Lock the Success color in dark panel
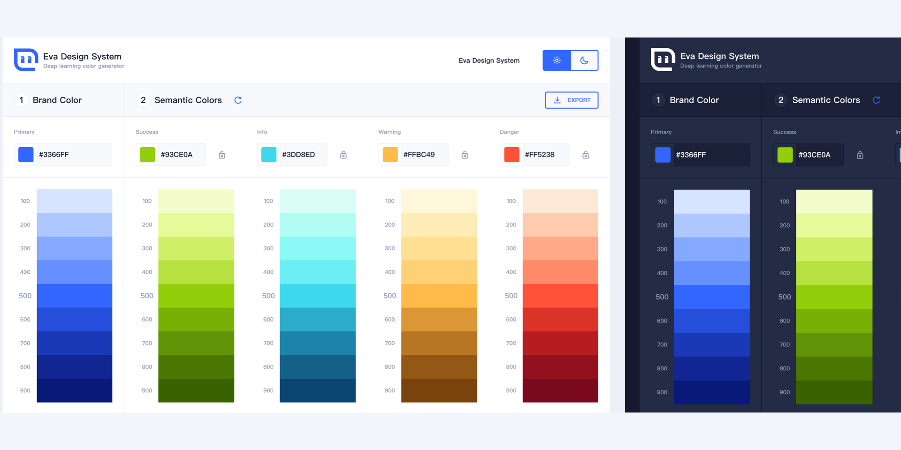The image size is (901, 450). click(860, 155)
